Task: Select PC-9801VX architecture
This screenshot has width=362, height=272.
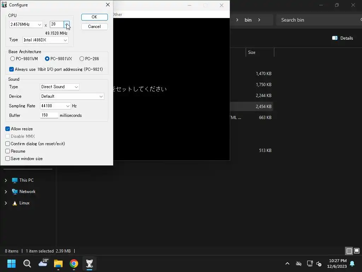Action: 58,59
